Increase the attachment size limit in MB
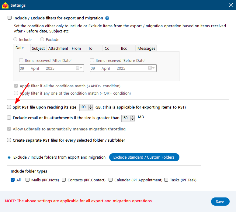 tap(133, 117)
